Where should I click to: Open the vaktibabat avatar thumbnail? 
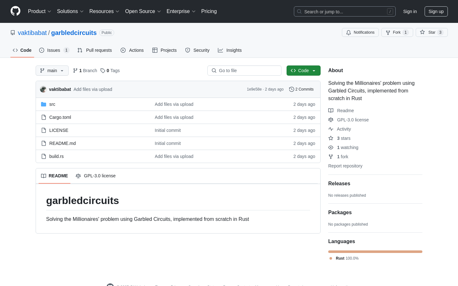point(43,89)
